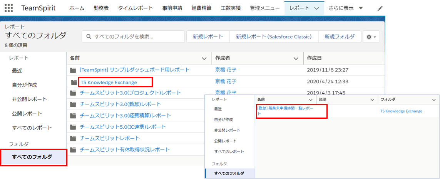Open チームスピリット有休取得状況レポート folder
Screen dimensions: 440x179
click(x=125, y=149)
